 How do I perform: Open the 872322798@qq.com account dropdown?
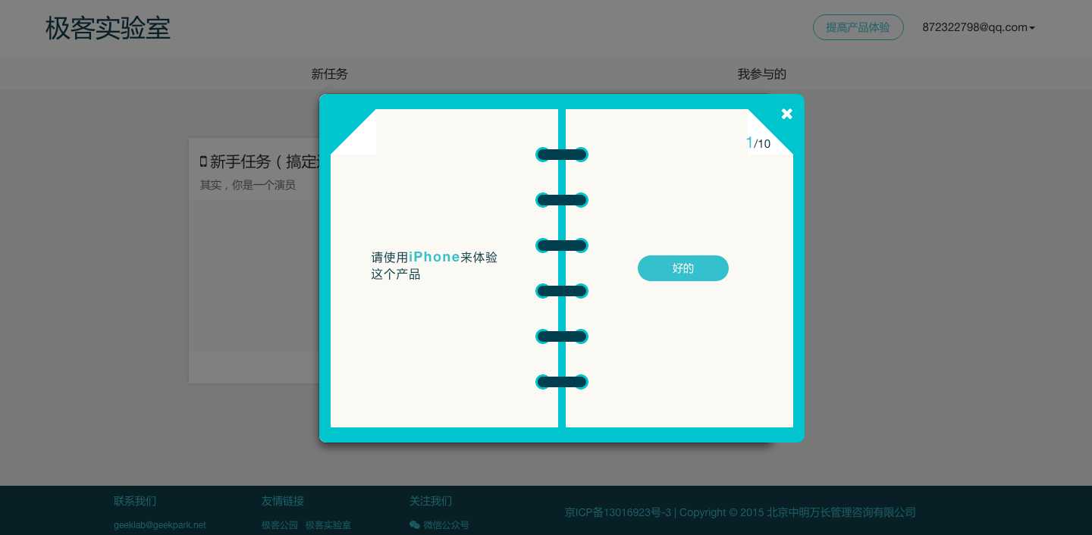pyautogui.click(x=974, y=27)
